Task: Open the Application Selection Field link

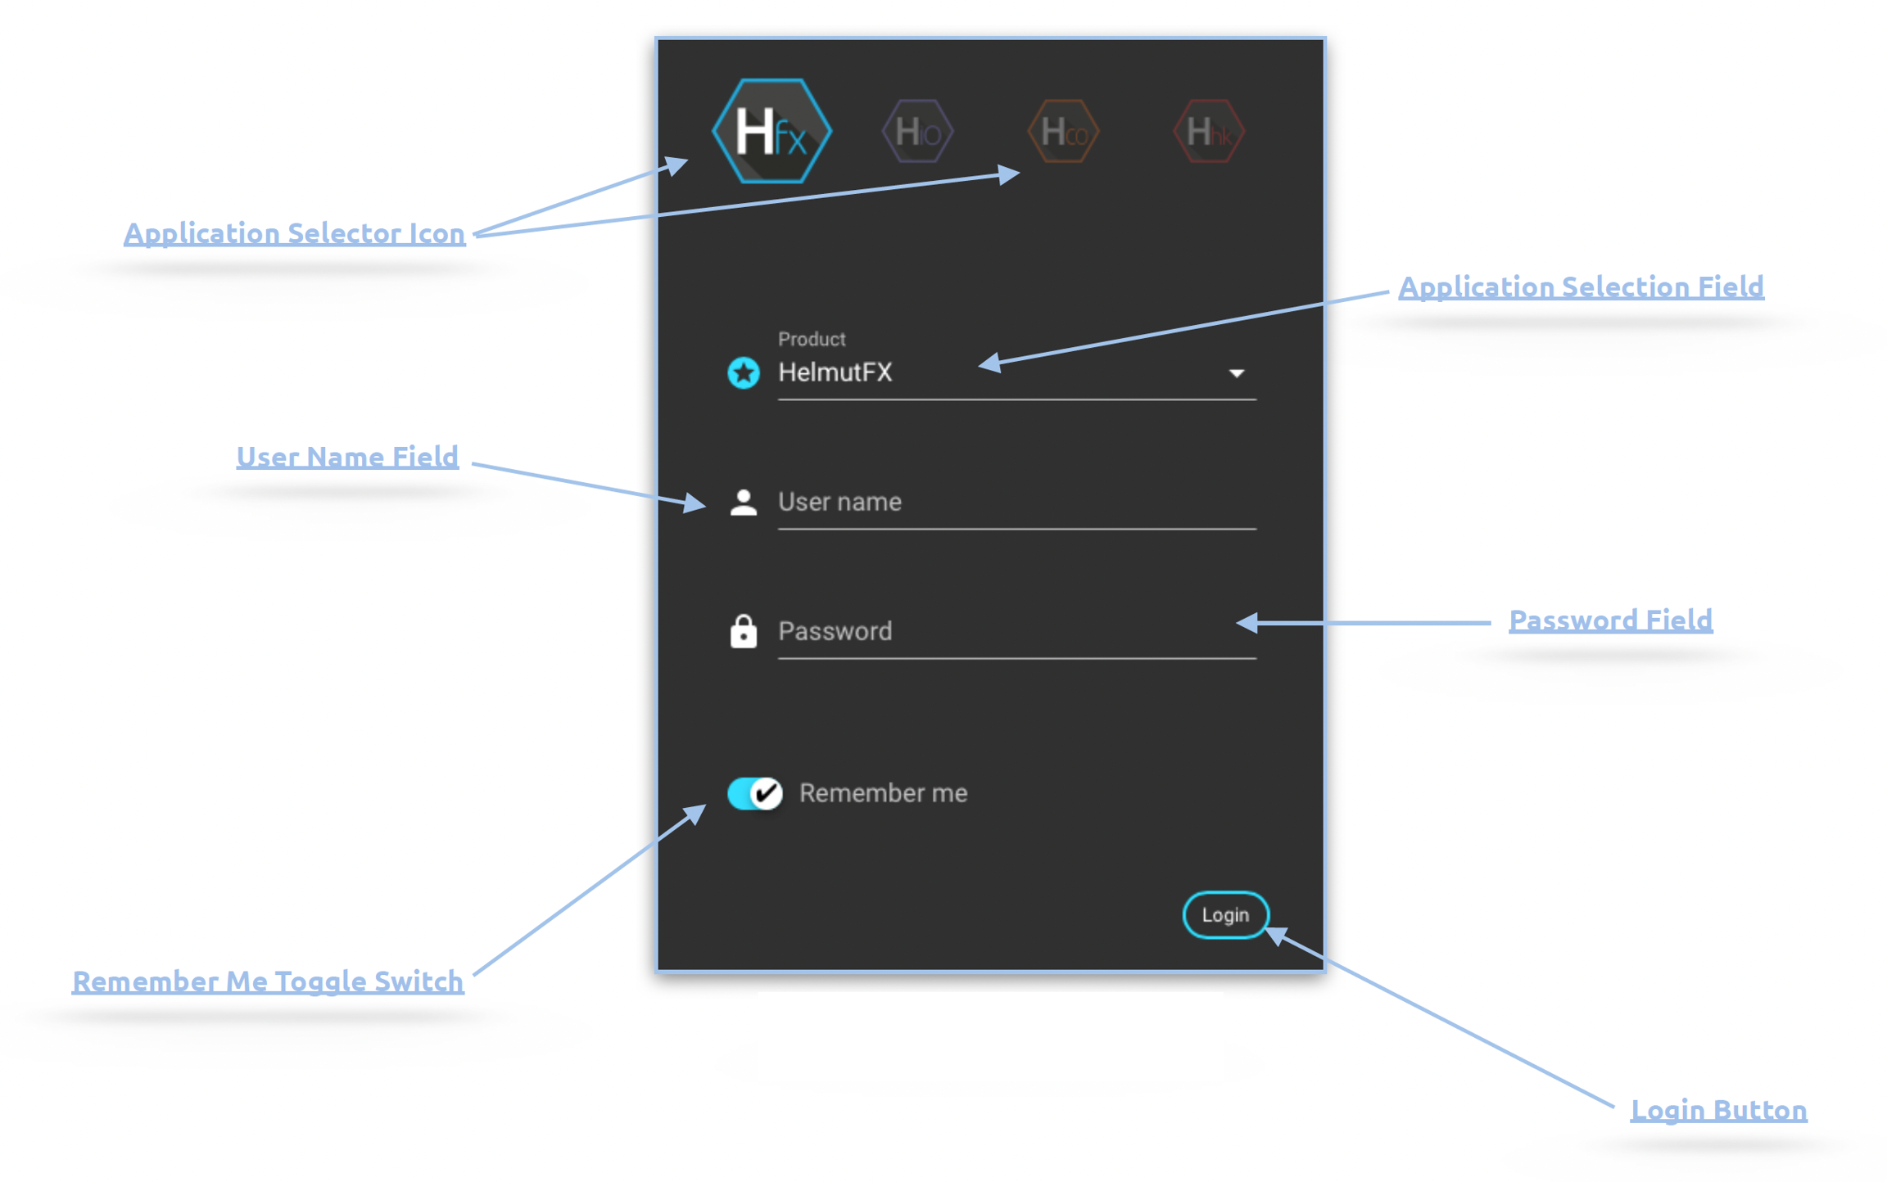Action: click(x=1580, y=286)
